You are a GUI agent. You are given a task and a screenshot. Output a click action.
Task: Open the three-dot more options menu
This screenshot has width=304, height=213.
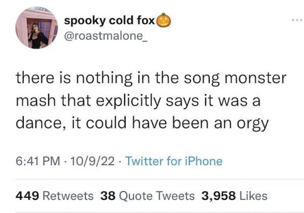pyautogui.click(x=291, y=19)
